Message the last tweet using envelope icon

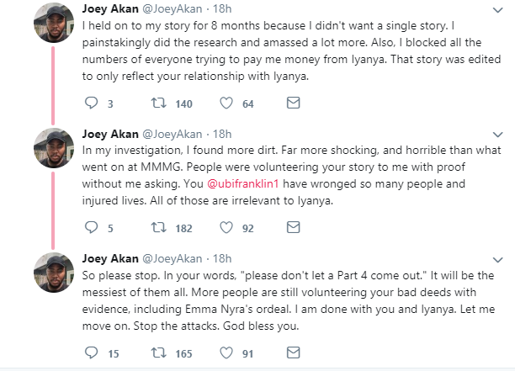pyautogui.click(x=293, y=352)
